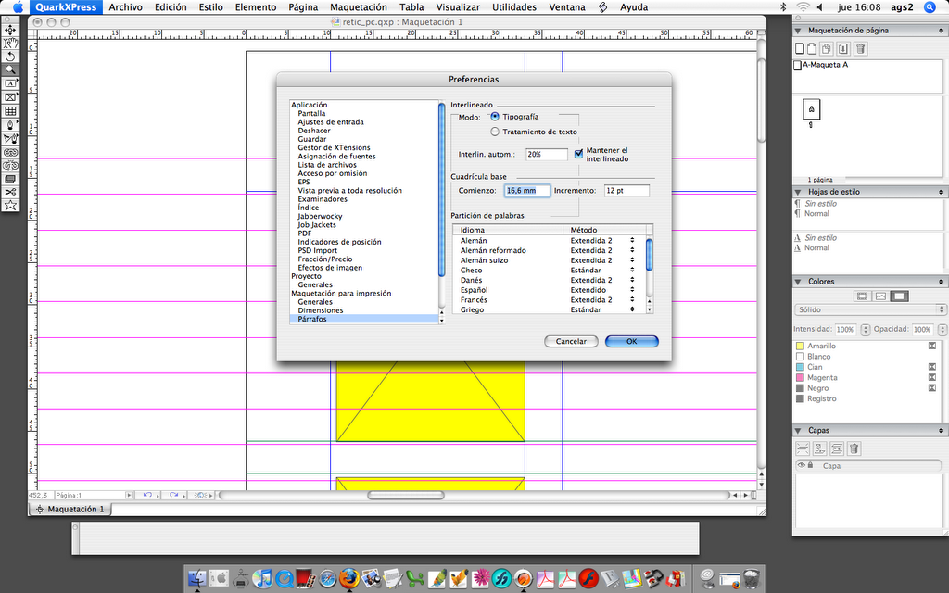949x593 pixels.
Task: Open the Spotlight search icon
Action: click(x=930, y=7)
